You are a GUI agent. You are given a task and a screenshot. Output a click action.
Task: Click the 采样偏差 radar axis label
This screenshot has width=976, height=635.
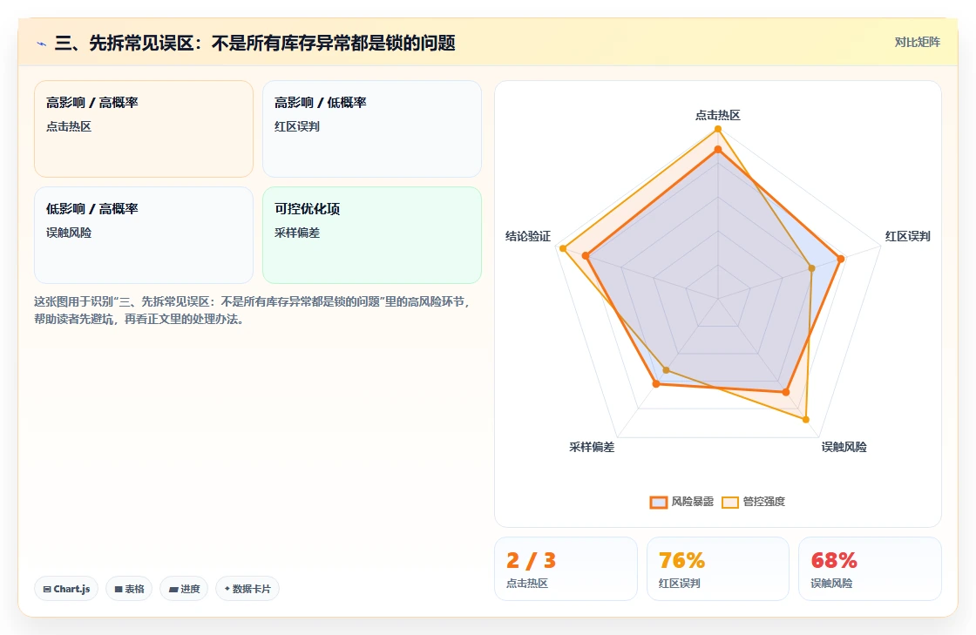point(592,447)
